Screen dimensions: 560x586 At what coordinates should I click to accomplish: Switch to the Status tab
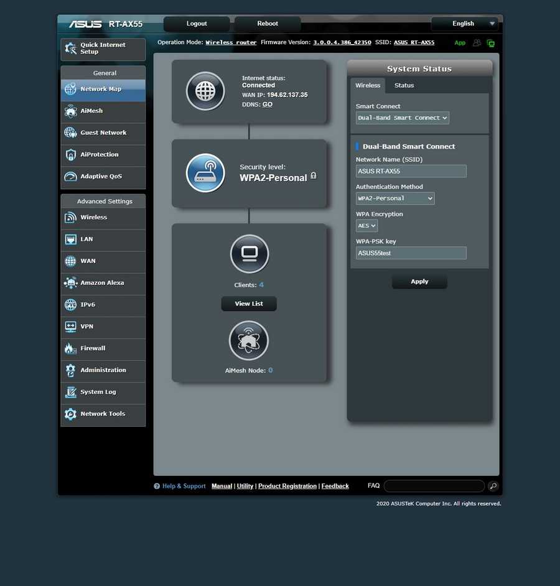[x=404, y=85]
